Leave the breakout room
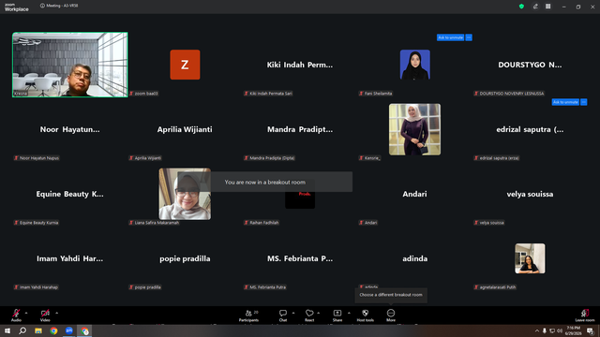Viewport: 600px width, 337px height. (x=585, y=315)
